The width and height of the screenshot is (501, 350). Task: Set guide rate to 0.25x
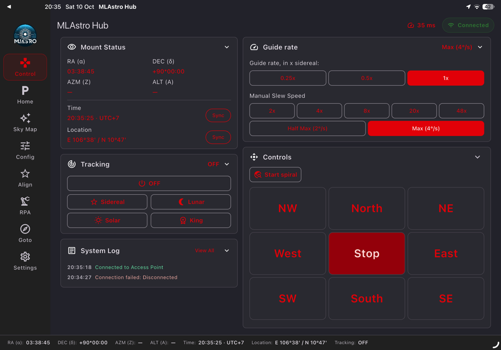[x=288, y=78]
